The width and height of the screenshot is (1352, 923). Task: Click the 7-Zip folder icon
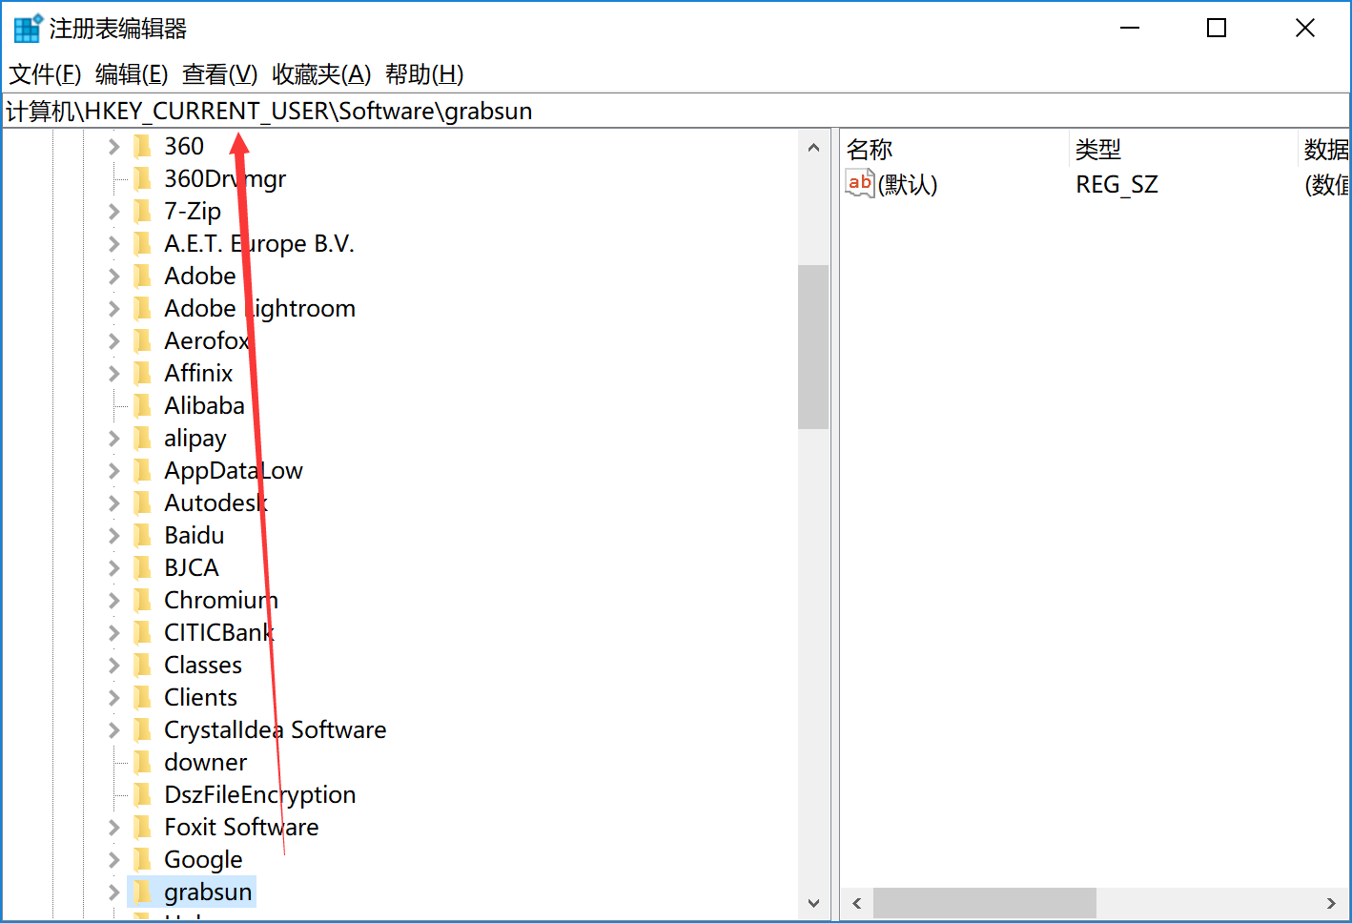142,211
